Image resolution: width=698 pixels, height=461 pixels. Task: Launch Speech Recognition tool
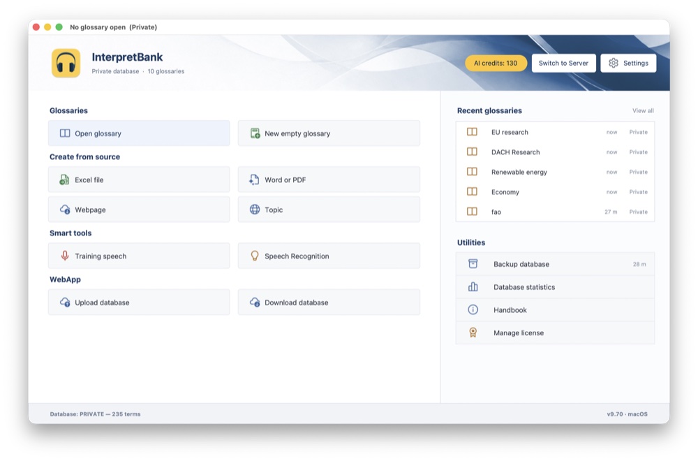click(329, 256)
